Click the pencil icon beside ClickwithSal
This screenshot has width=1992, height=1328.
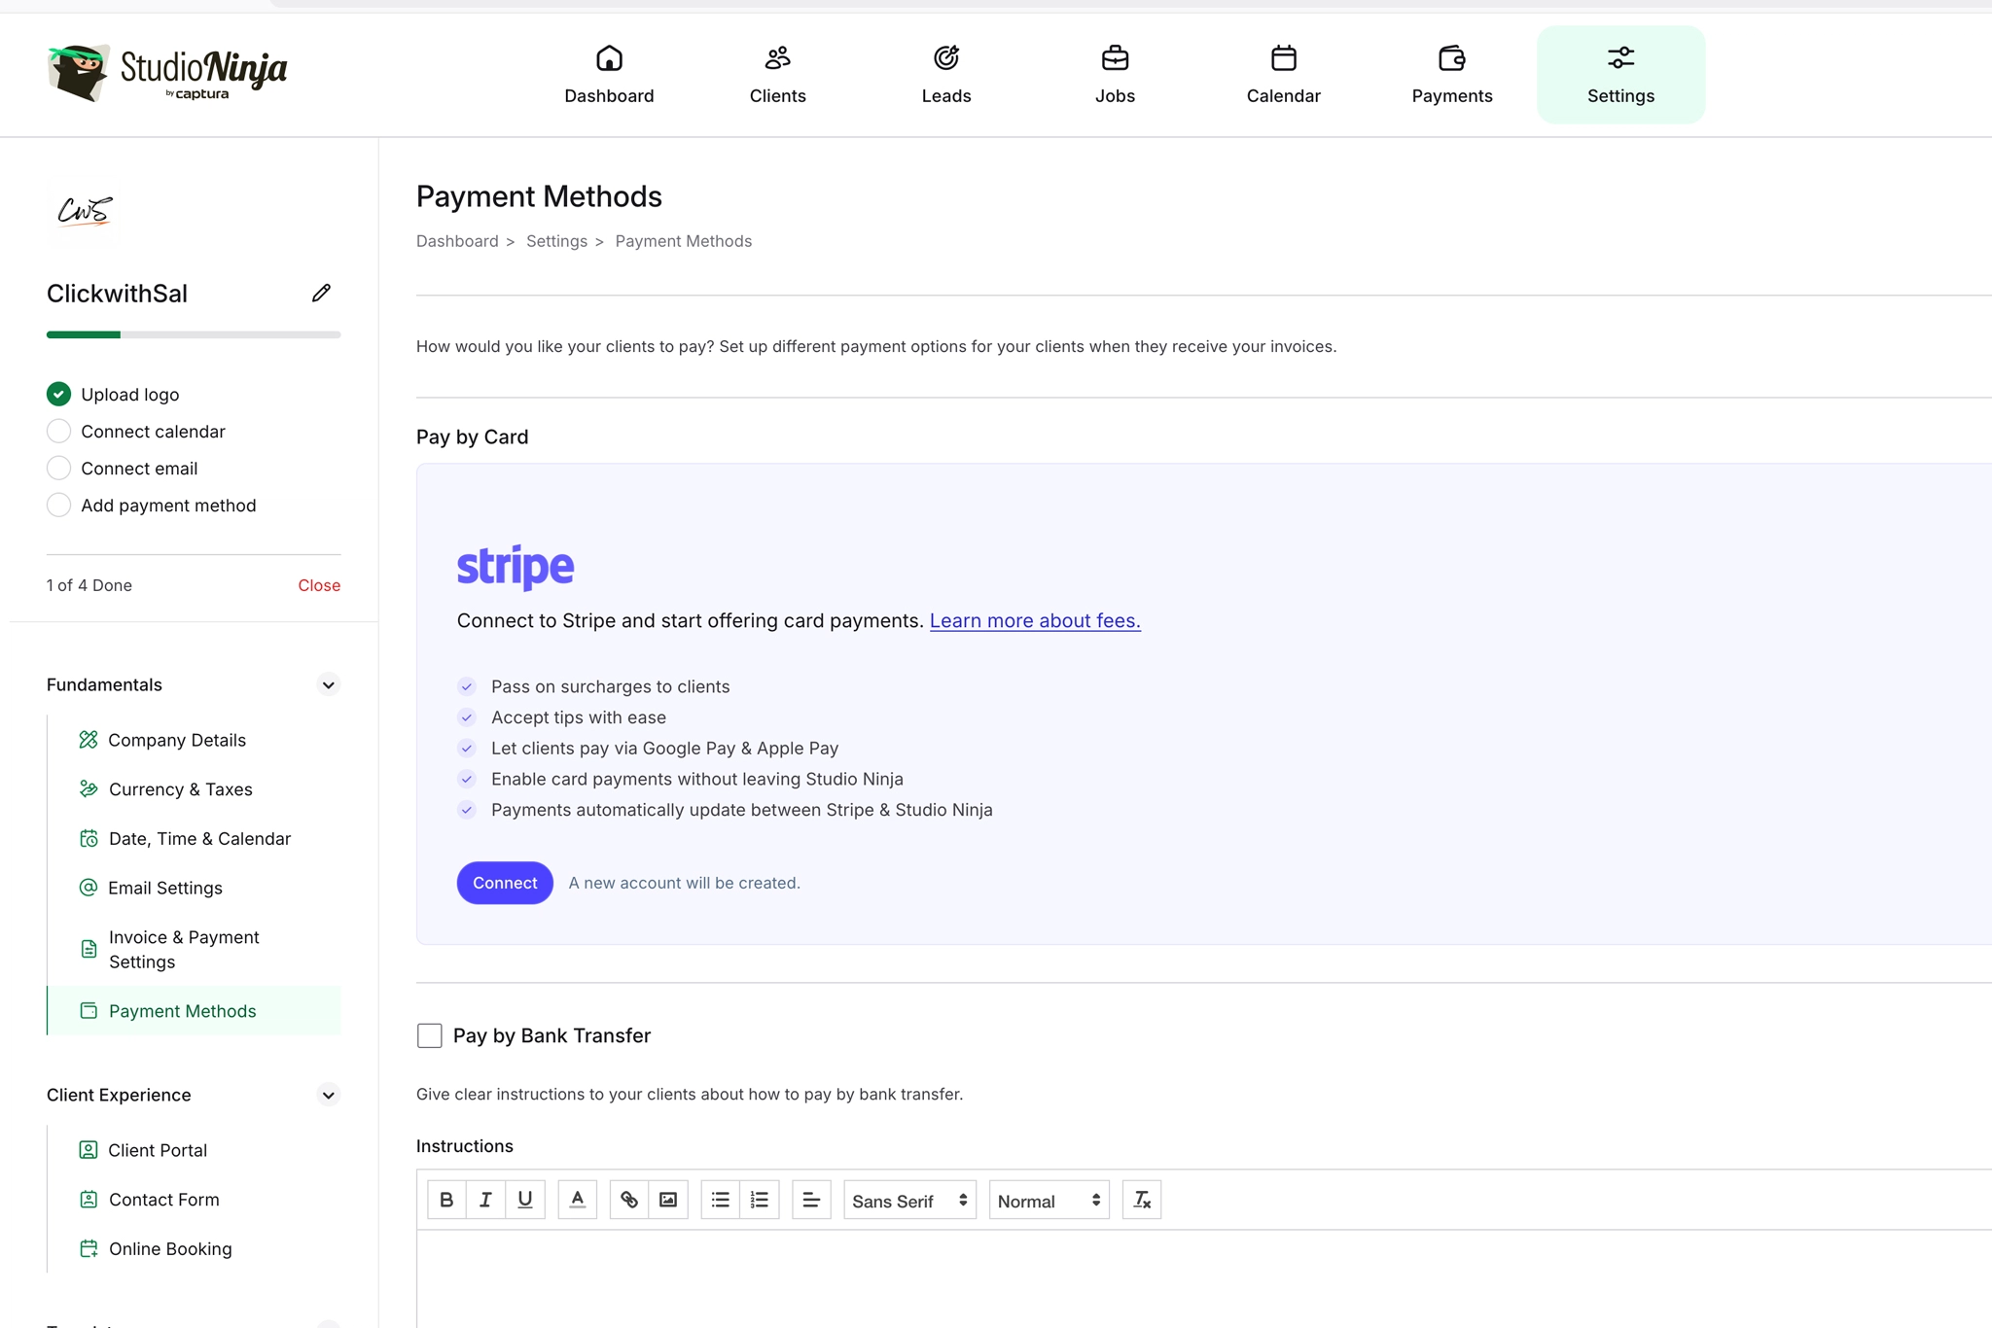point(321,293)
